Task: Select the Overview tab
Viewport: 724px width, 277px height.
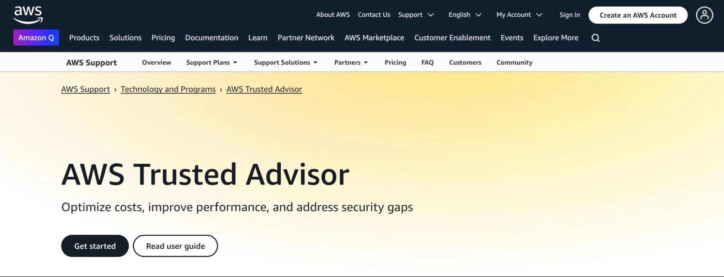Action: pyautogui.click(x=156, y=62)
